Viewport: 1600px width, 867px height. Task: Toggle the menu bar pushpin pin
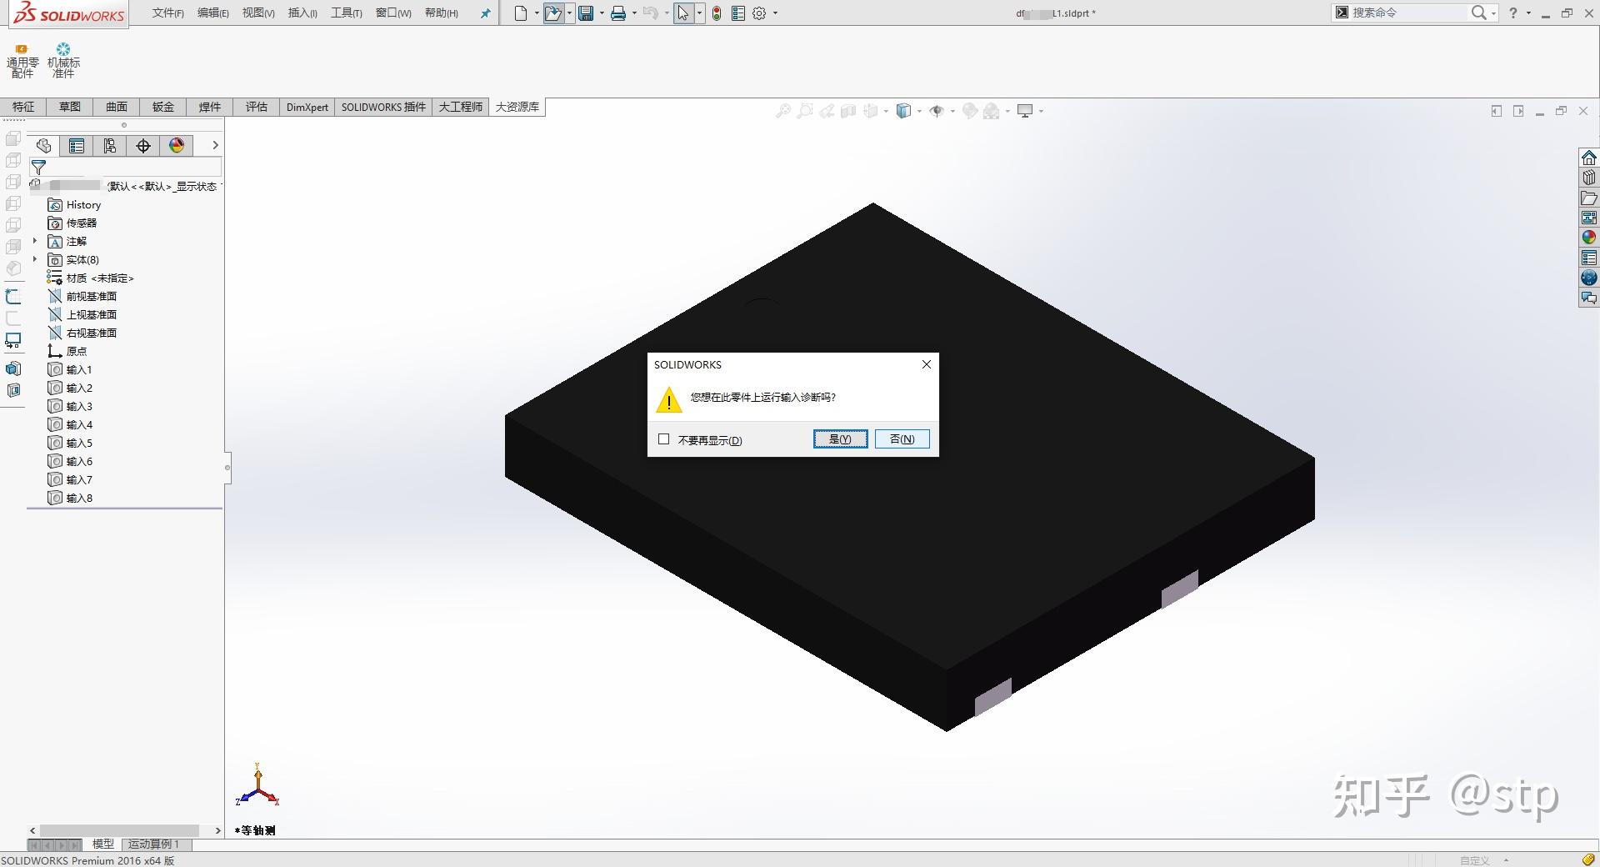pyautogui.click(x=484, y=13)
